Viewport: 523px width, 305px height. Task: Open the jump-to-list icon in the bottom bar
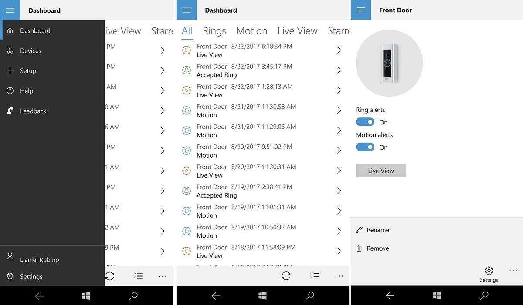[x=315, y=275]
